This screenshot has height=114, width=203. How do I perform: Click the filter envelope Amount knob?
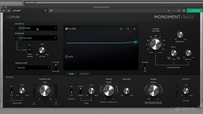[188, 53]
